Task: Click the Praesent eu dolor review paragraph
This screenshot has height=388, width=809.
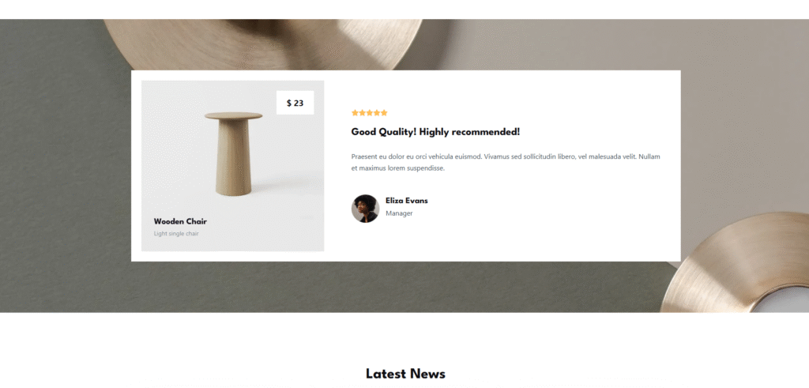Action: (506, 162)
